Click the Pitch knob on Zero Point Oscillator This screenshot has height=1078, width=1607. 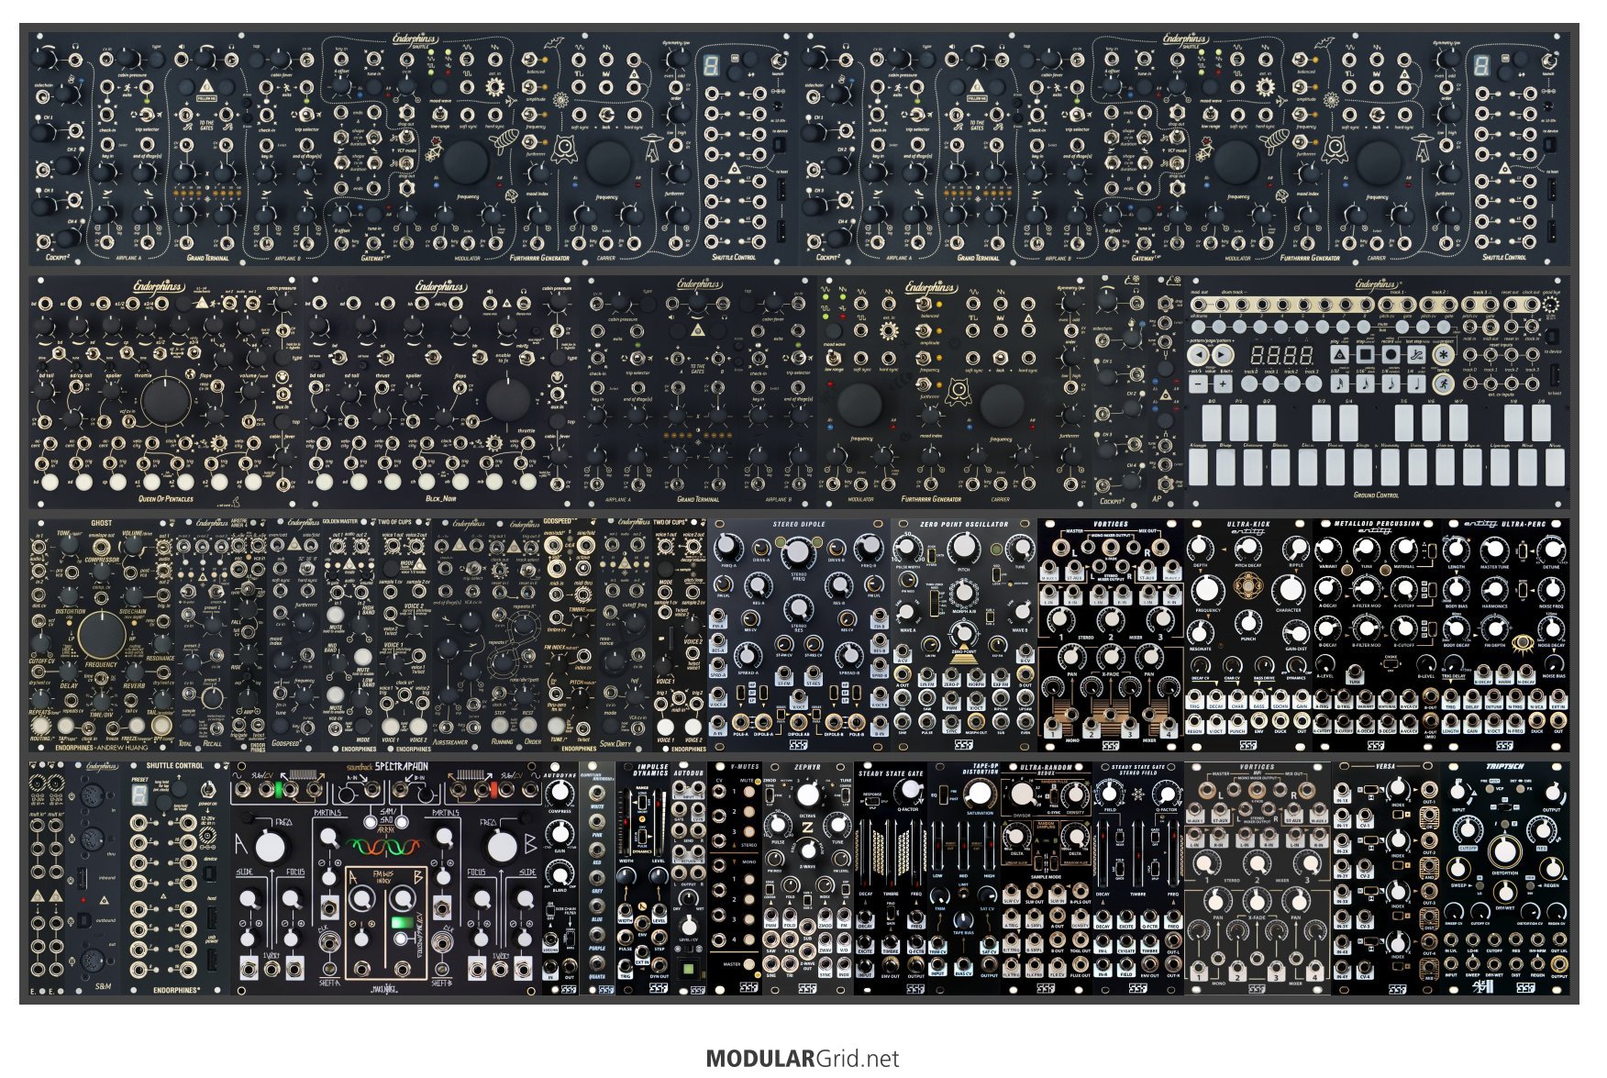(963, 547)
